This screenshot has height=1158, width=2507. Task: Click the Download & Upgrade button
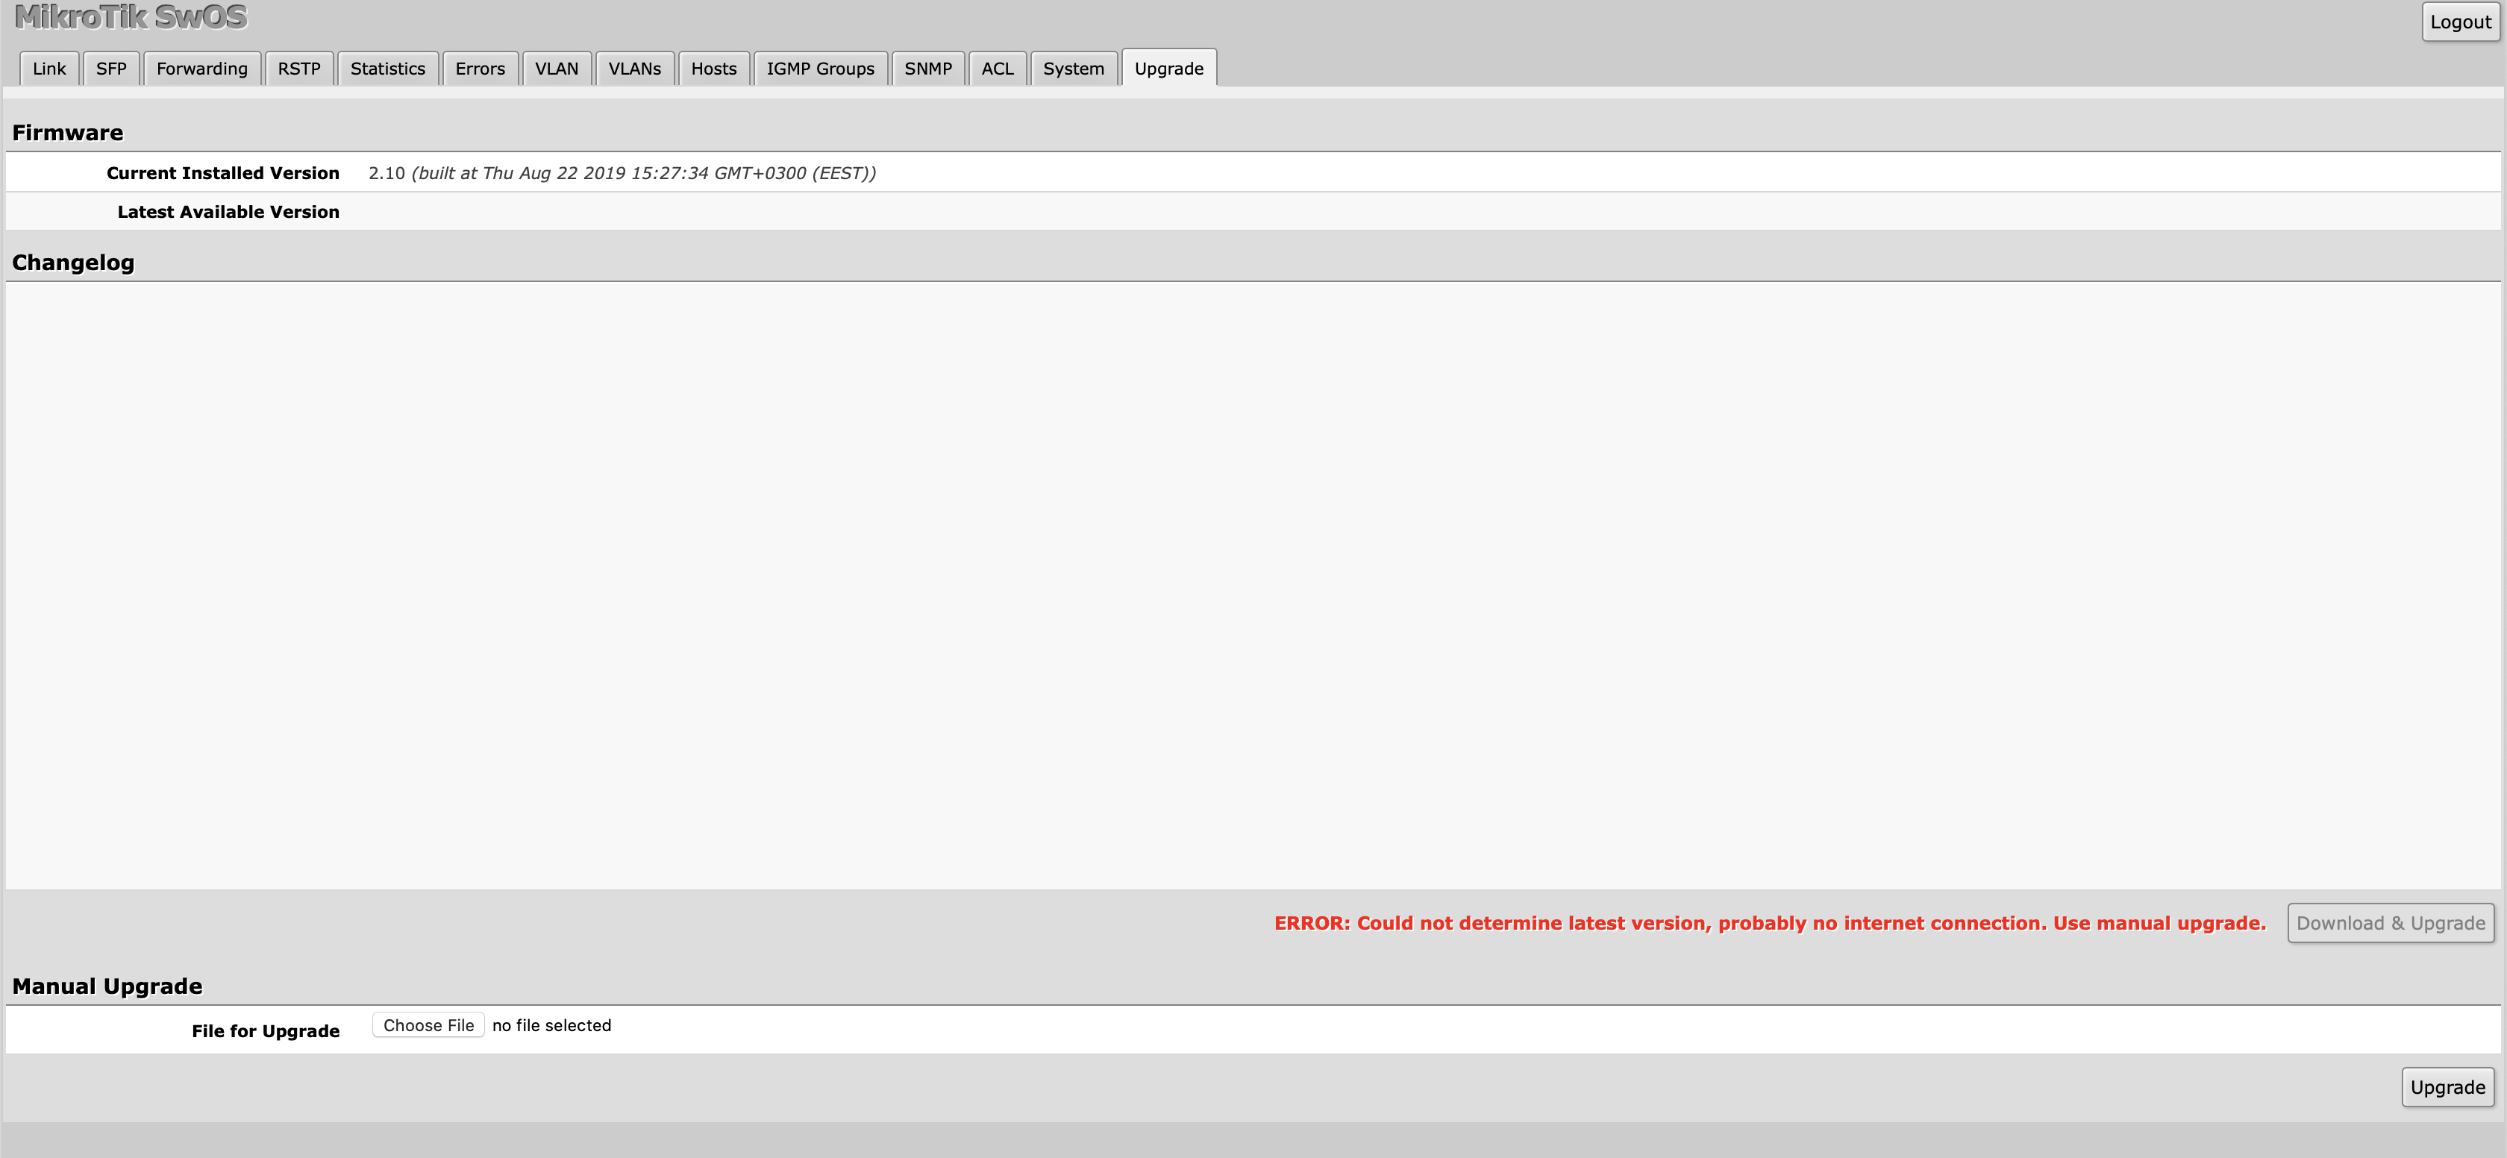click(2390, 922)
